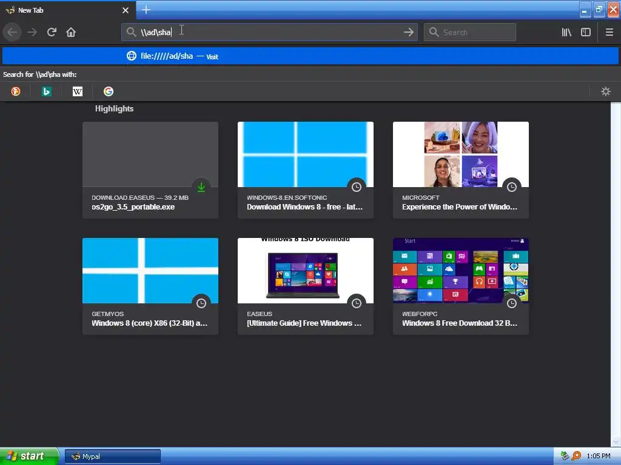Close the New Tab tab
The height and width of the screenshot is (465, 621).
126,10
